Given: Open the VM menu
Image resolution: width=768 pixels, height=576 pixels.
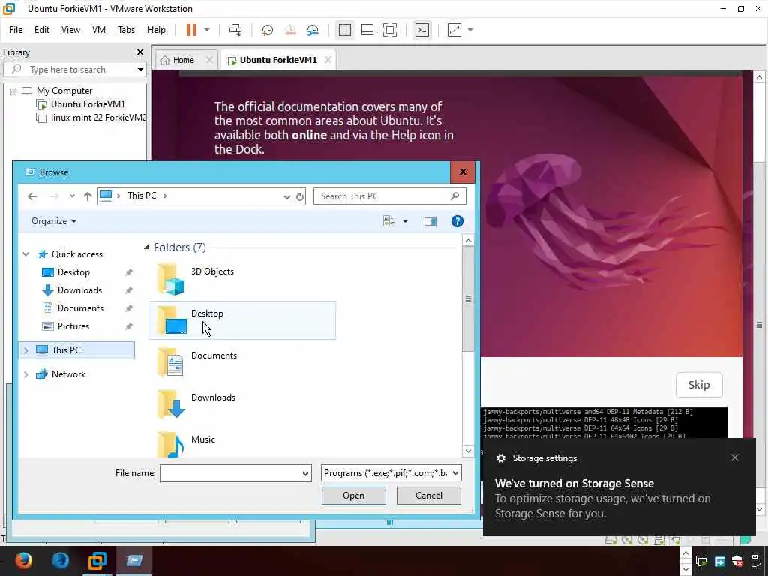Looking at the screenshot, I should tap(99, 30).
